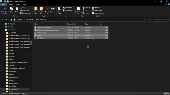The height and width of the screenshot is (95, 170).
Task: Open 3D Objects in navigation pane
Action: (x=11, y=24)
